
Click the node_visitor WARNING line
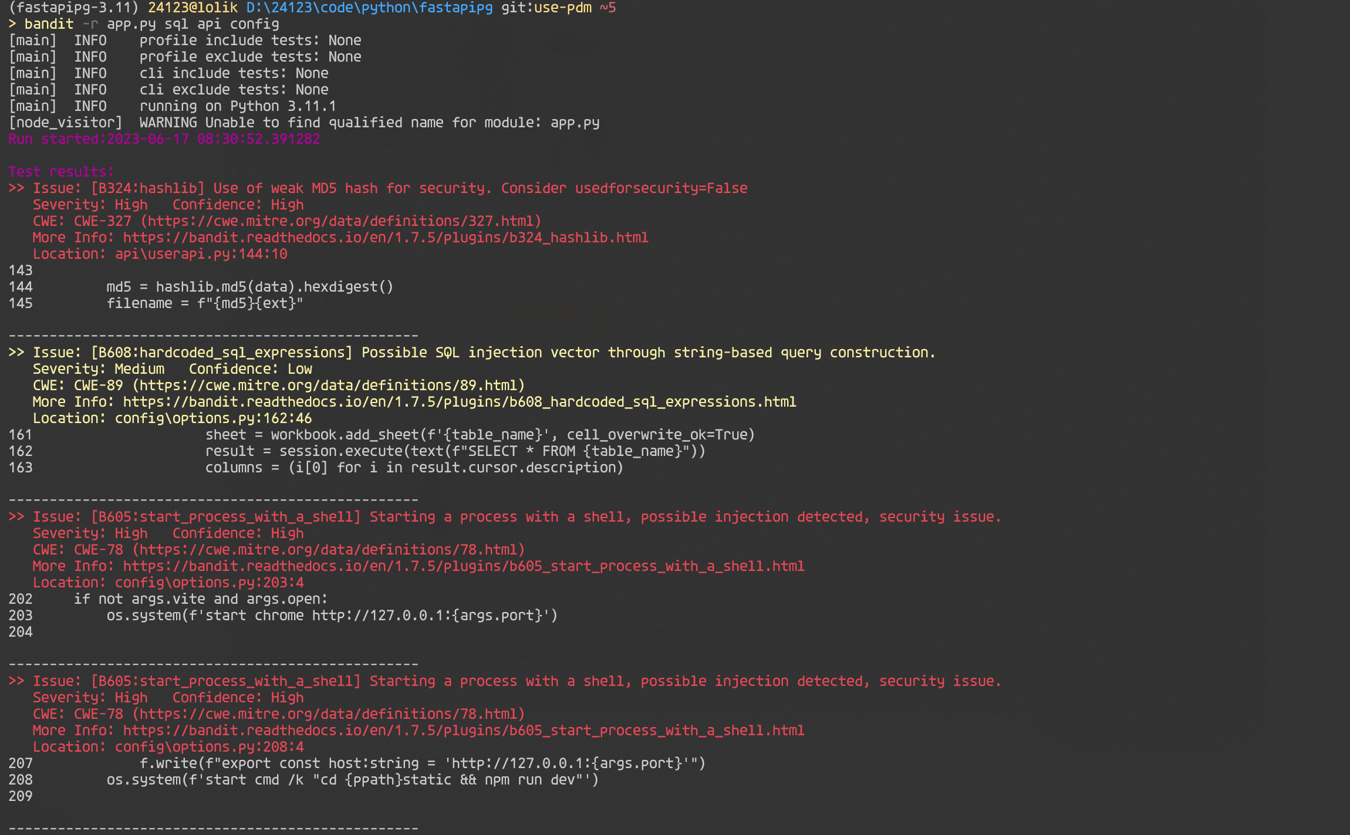(x=304, y=123)
